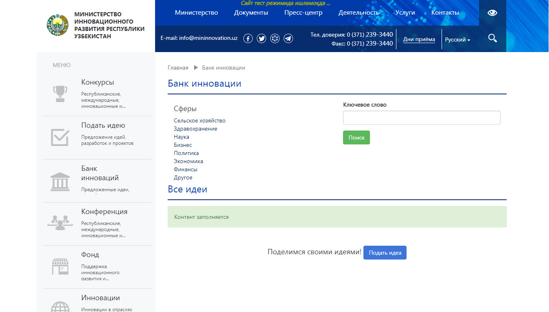This screenshot has width=549, height=312.
Task: Toggle the accessibility eye icon
Action: click(x=492, y=13)
